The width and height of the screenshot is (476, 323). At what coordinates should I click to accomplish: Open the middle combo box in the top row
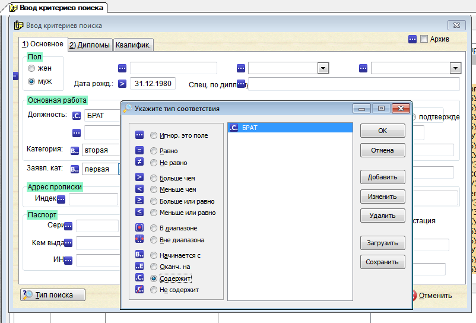323,68
